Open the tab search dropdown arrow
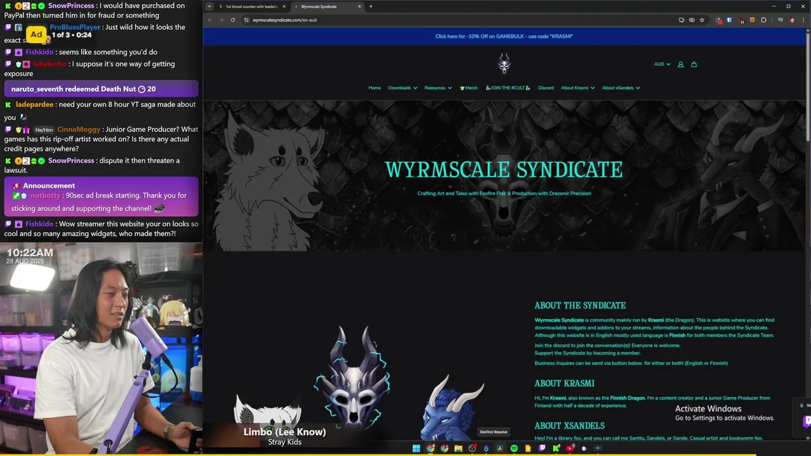811x456 pixels. pos(209,6)
